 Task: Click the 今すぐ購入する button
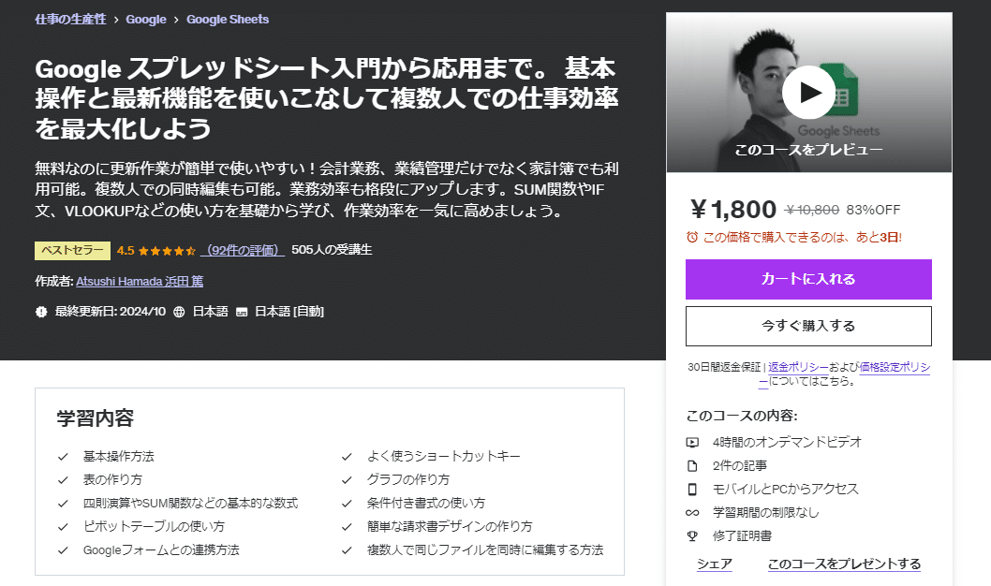pyautogui.click(x=808, y=326)
